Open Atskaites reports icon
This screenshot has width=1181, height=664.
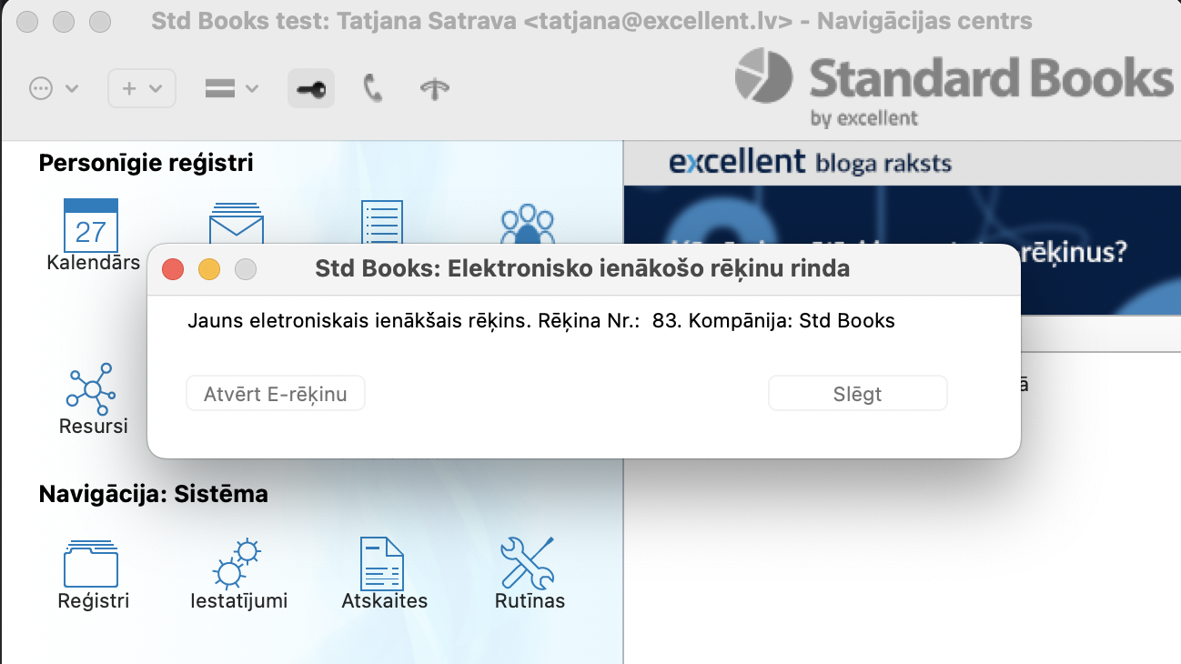pyautogui.click(x=383, y=563)
